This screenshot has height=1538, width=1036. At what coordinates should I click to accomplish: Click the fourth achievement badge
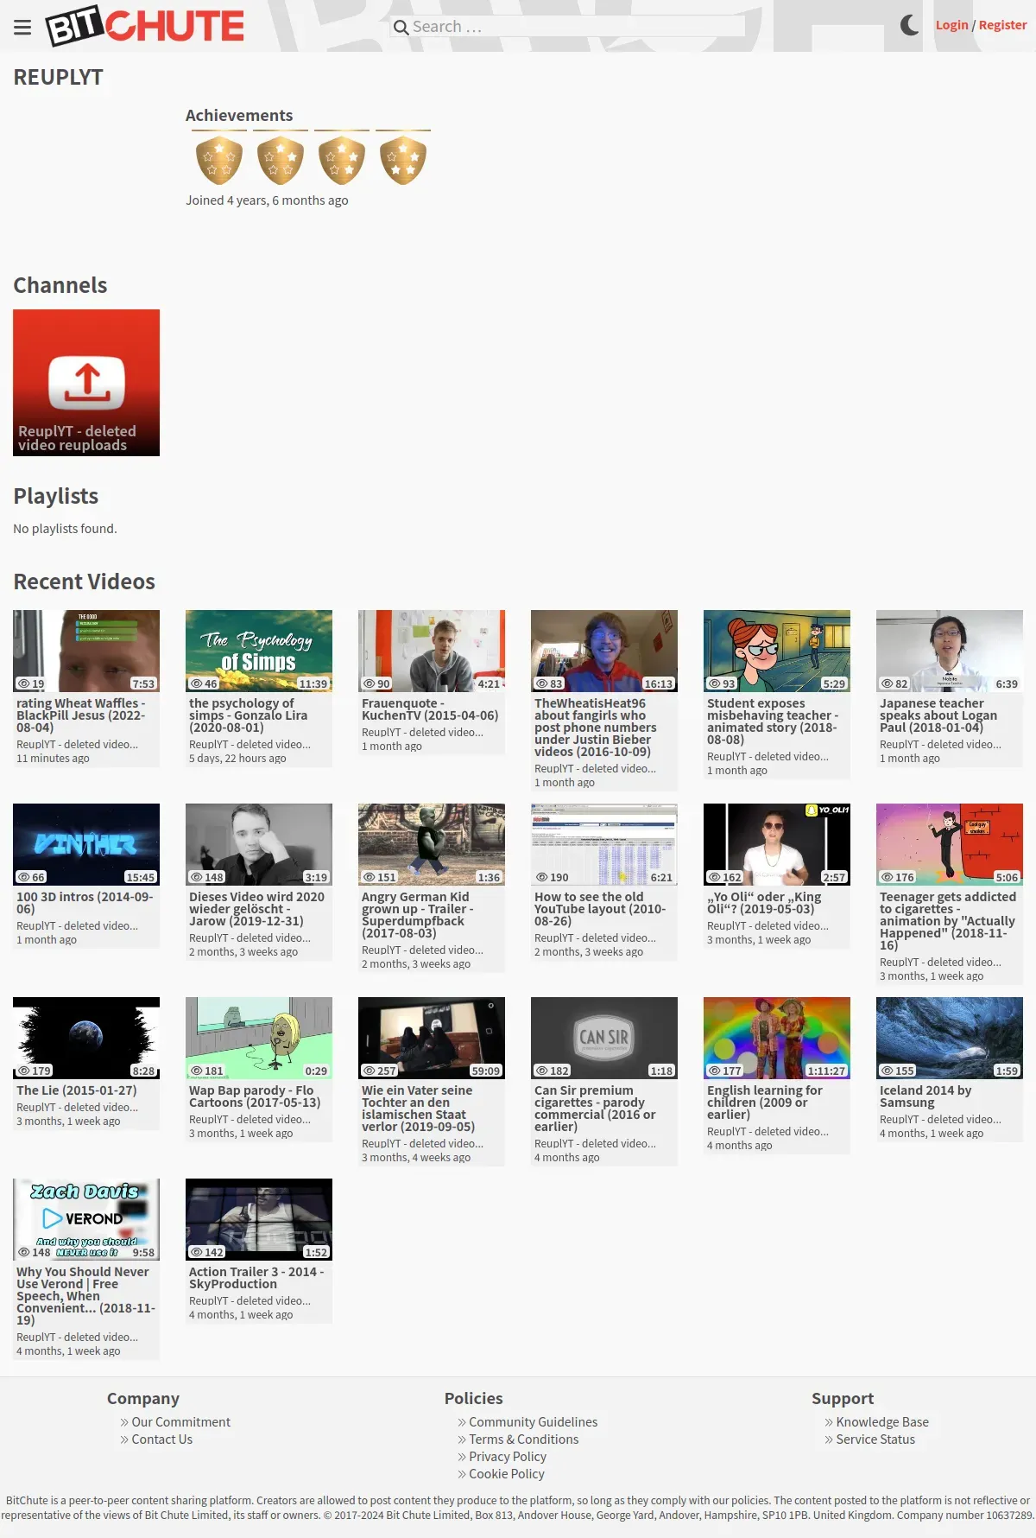coord(403,160)
